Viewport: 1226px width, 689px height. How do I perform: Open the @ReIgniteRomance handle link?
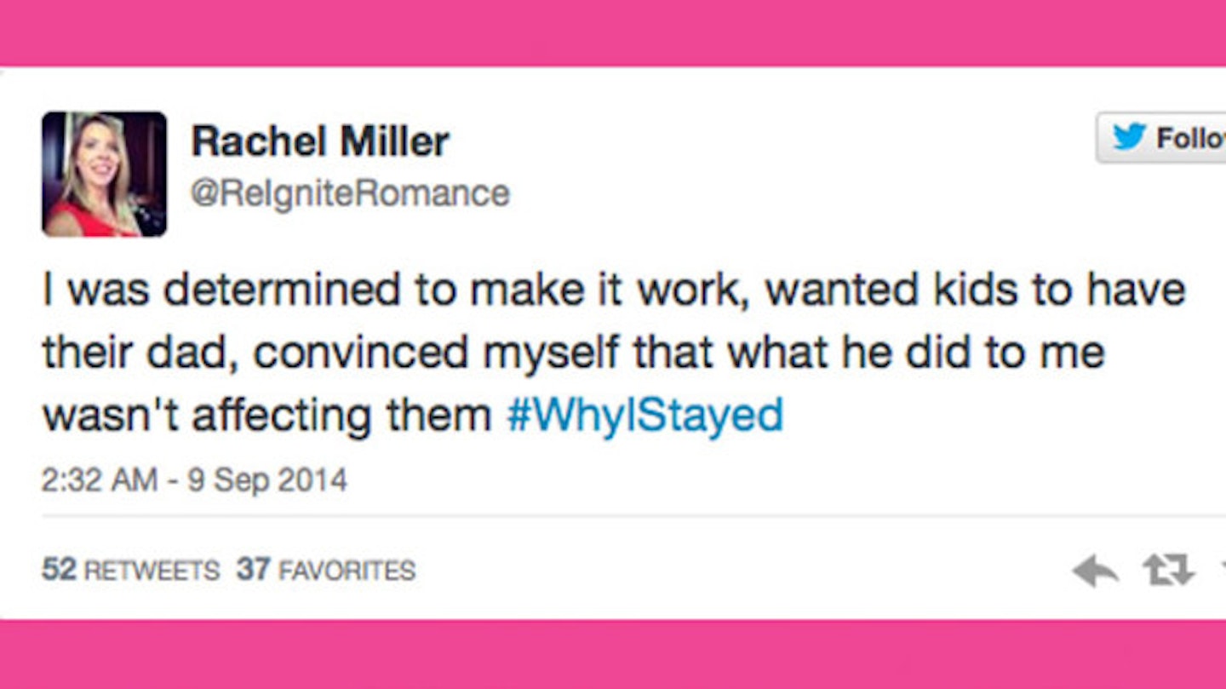click(350, 193)
